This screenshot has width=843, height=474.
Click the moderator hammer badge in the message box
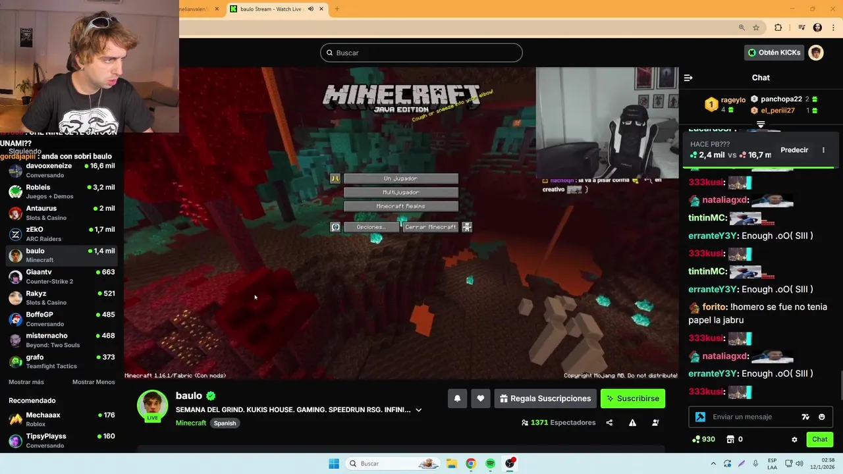point(700,417)
